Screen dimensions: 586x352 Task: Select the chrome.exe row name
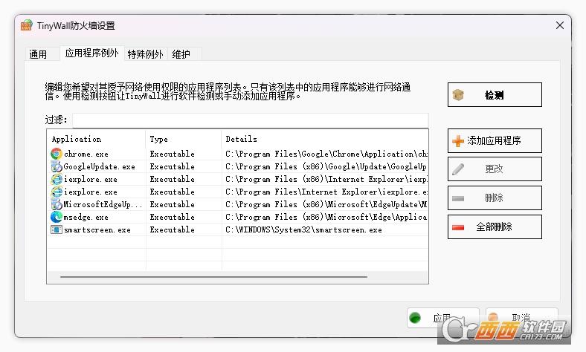[86, 154]
